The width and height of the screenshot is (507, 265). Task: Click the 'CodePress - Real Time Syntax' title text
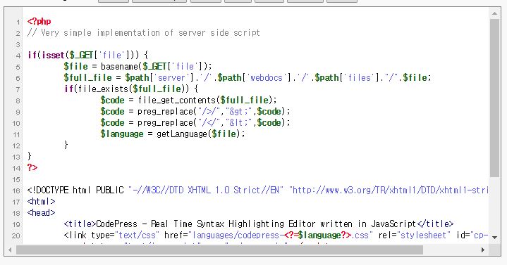coord(161,224)
